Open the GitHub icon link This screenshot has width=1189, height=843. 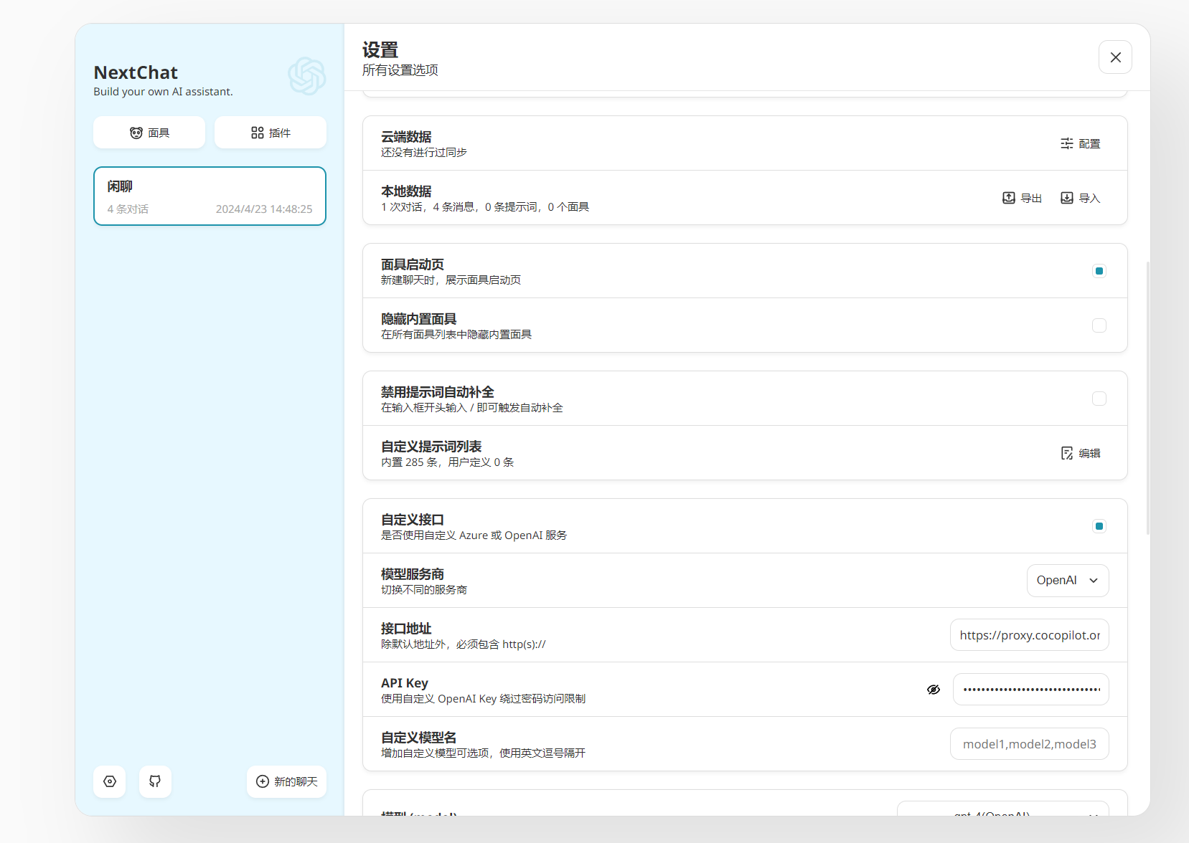click(x=155, y=781)
